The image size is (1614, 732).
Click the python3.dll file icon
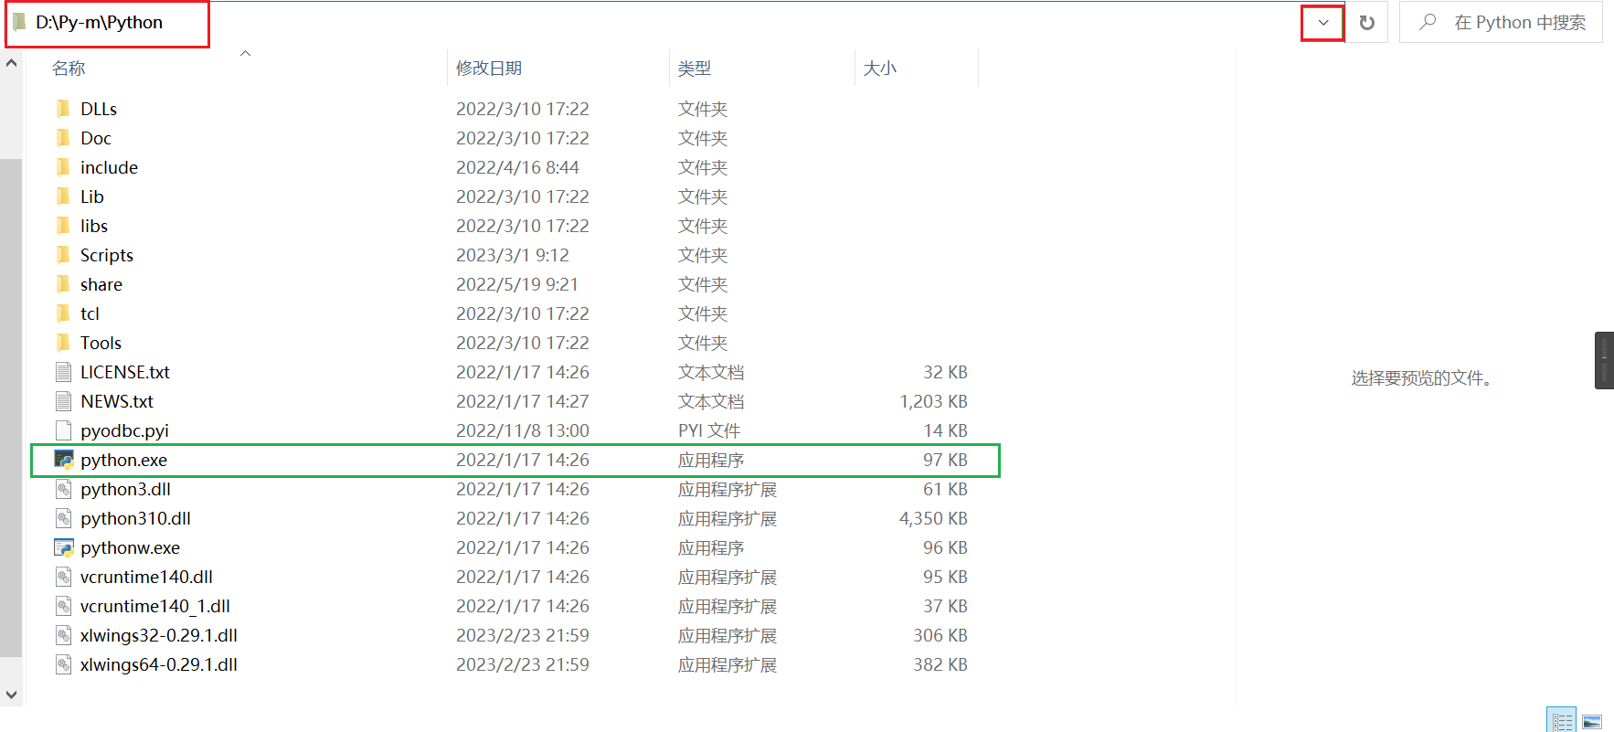click(63, 489)
